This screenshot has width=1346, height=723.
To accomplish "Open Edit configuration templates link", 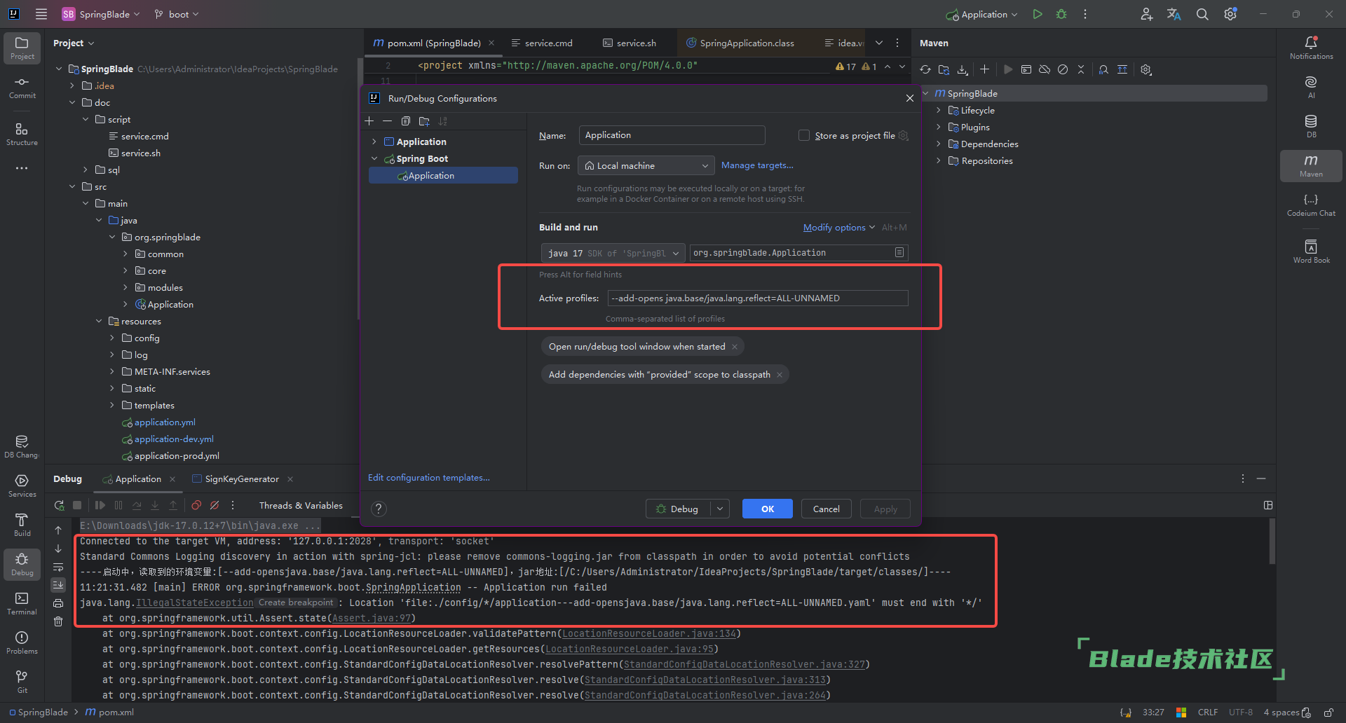I will click(x=429, y=478).
